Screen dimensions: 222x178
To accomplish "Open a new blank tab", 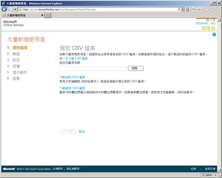I will coord(48,15).
